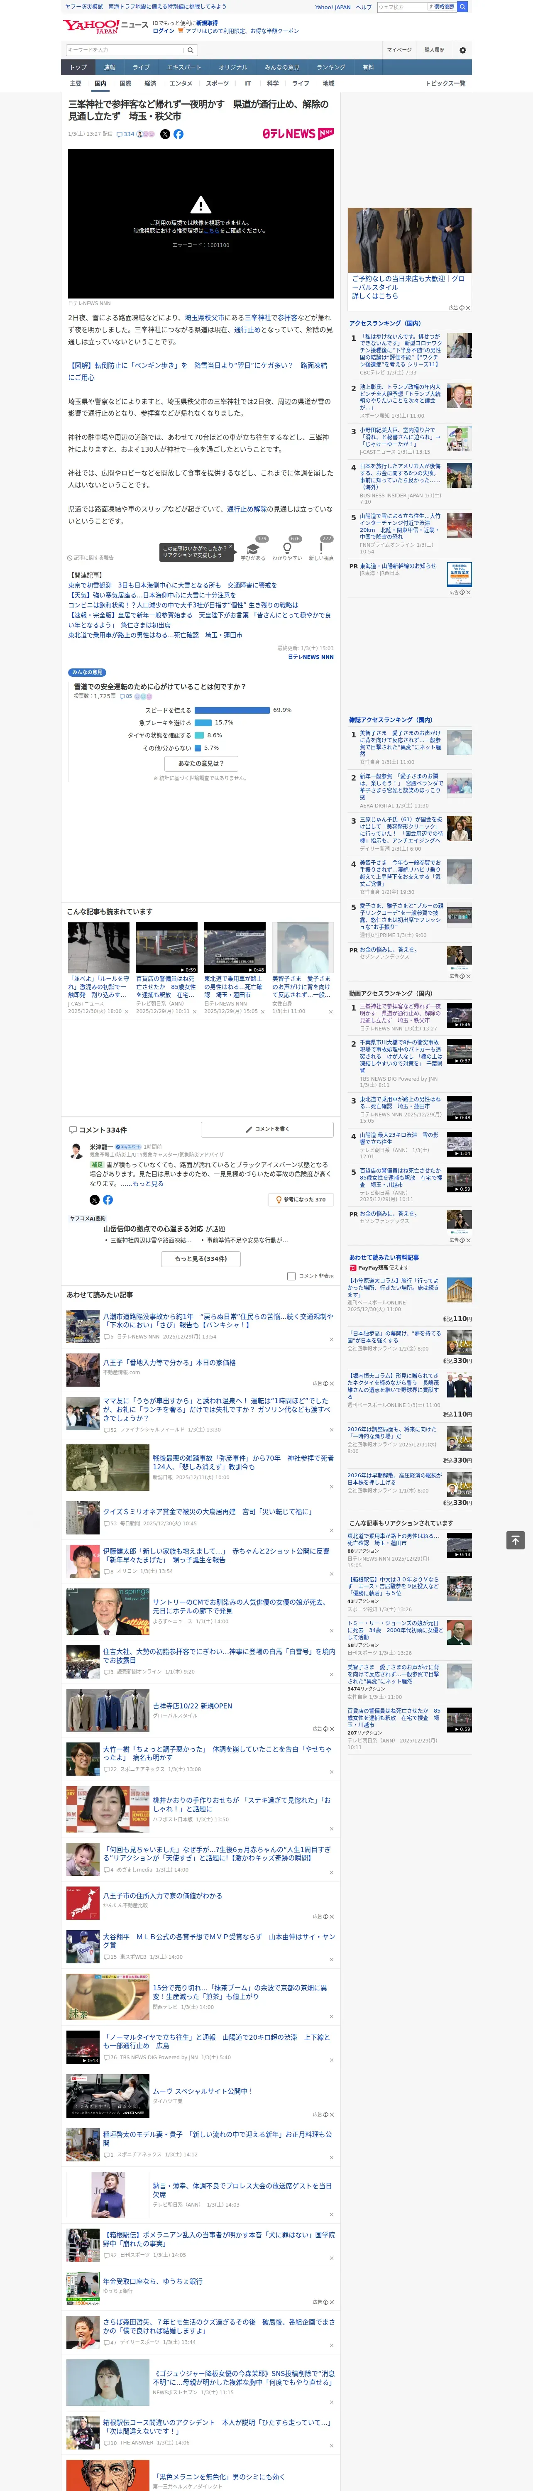Submit the キーワードを入力 keyword search magnifier
This screenshot has width=533, height=2491.
(x=191, y=49)
